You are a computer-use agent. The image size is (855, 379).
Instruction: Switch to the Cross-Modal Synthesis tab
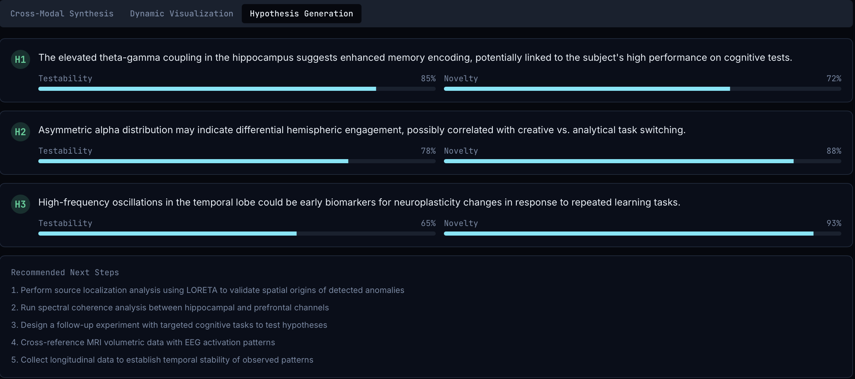pyautogui.click(x=62, y=14)
